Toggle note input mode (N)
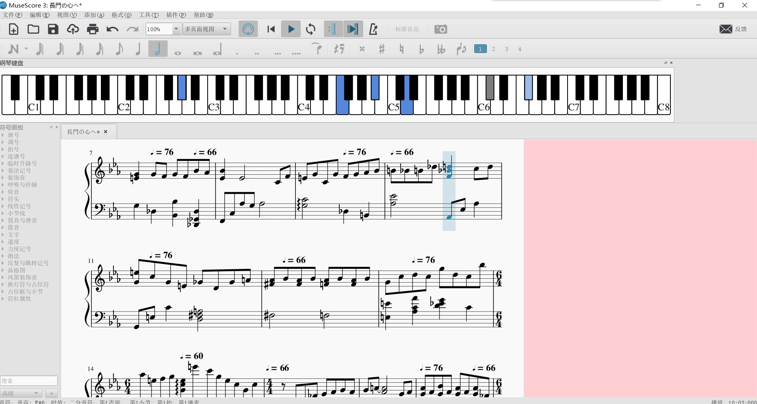This screenshot has height=404, width=757. [13, 49]
